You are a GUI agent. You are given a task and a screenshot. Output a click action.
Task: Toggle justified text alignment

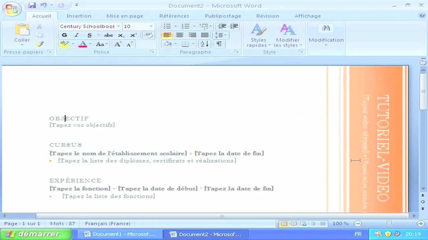coord(205,35)
